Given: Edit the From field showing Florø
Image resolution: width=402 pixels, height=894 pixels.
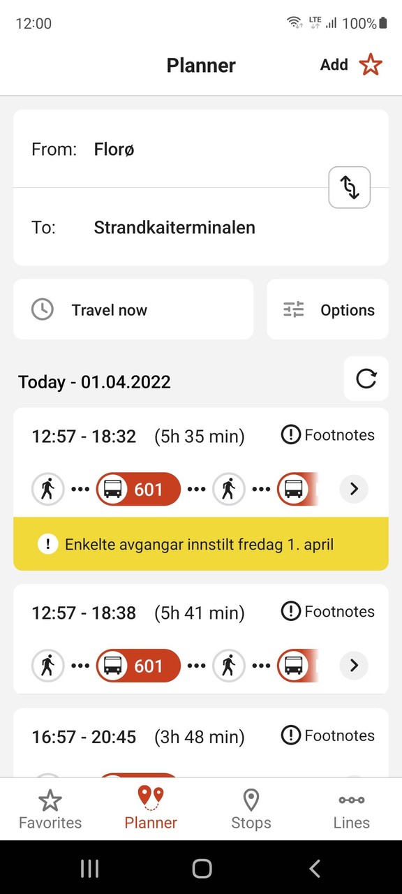Looking at the screenshot, I should [114, 149].
